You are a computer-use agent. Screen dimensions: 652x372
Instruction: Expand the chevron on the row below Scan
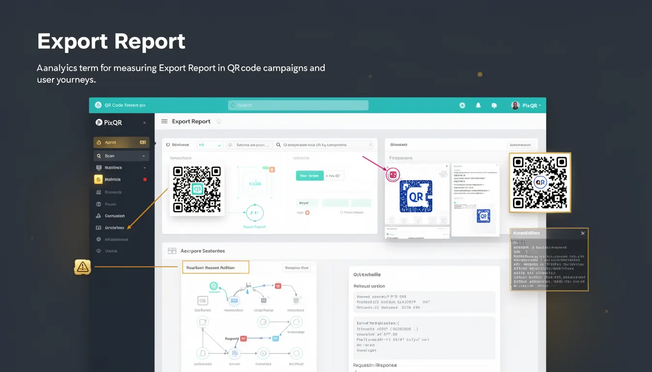(145, 168)
